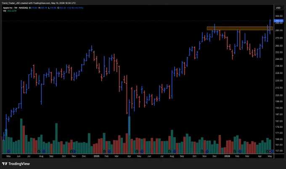Click the August 2025 dividend marker

tap(175, 151)
